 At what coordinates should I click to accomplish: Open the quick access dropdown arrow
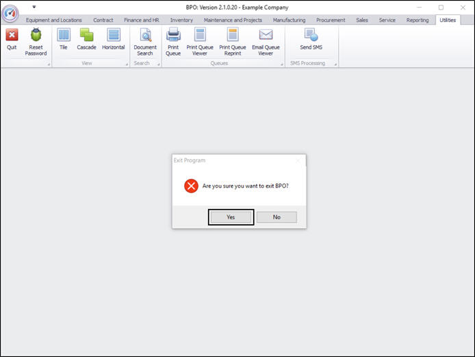point(34,7)
